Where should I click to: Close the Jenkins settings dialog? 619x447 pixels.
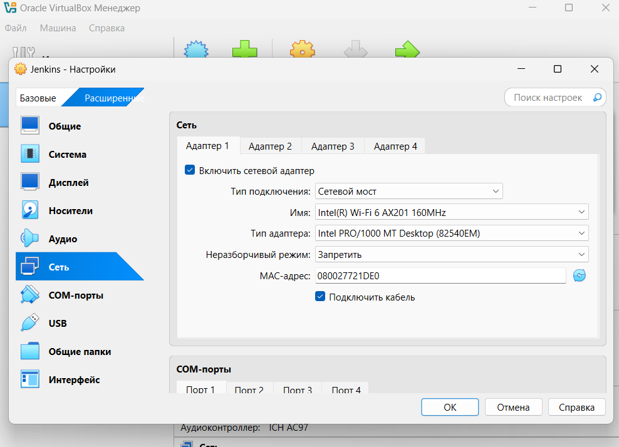[x=595, y=69]
